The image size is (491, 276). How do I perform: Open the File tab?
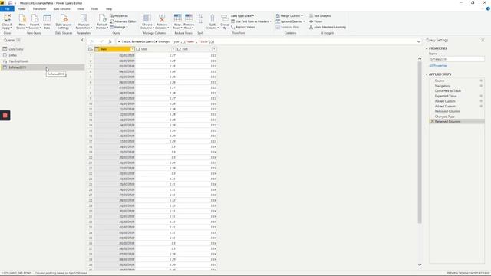pos(7,9)
